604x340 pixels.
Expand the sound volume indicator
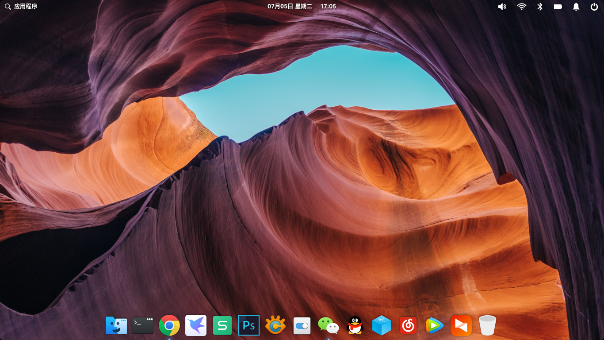(502, 6)
